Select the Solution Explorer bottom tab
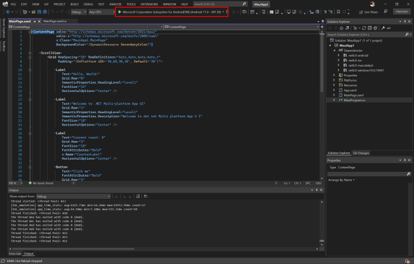Image resolution: width=414 pixels, height=264 pixels. click(x=339, y=153)
